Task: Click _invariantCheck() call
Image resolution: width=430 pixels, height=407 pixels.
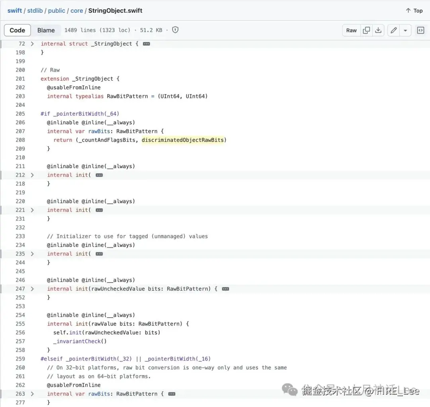Action: (x=80, y=341)
